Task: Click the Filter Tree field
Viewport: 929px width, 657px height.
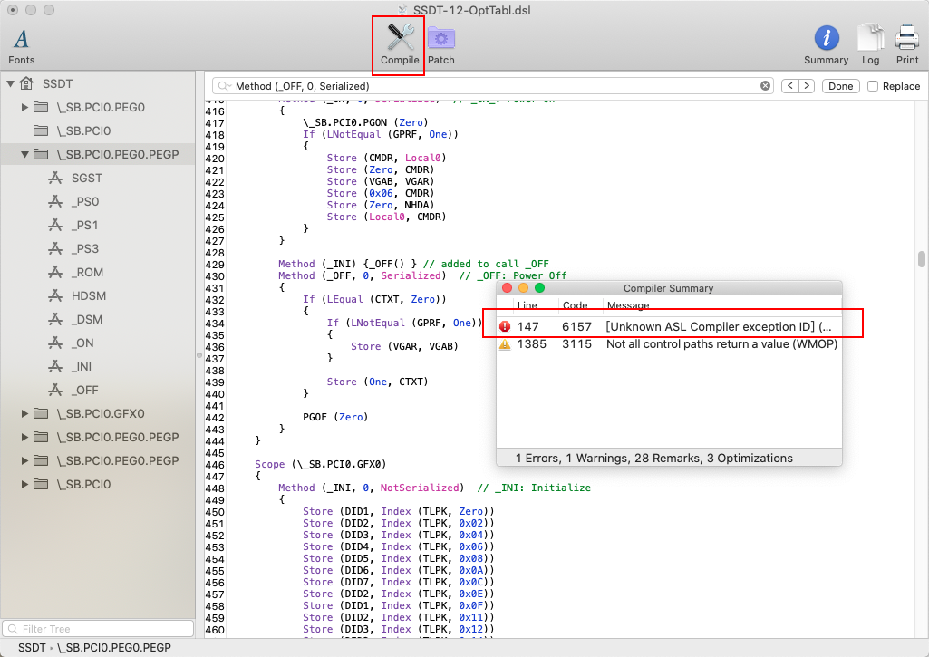Action: [99, 629]
